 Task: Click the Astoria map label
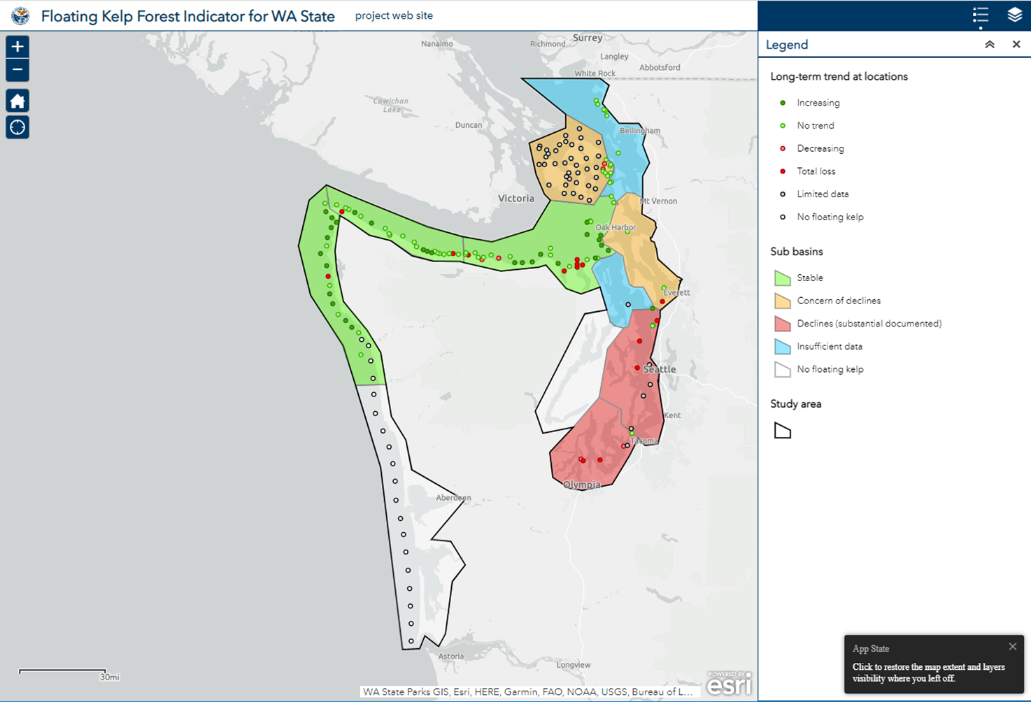pyautogui.click(x=451, y=656)
